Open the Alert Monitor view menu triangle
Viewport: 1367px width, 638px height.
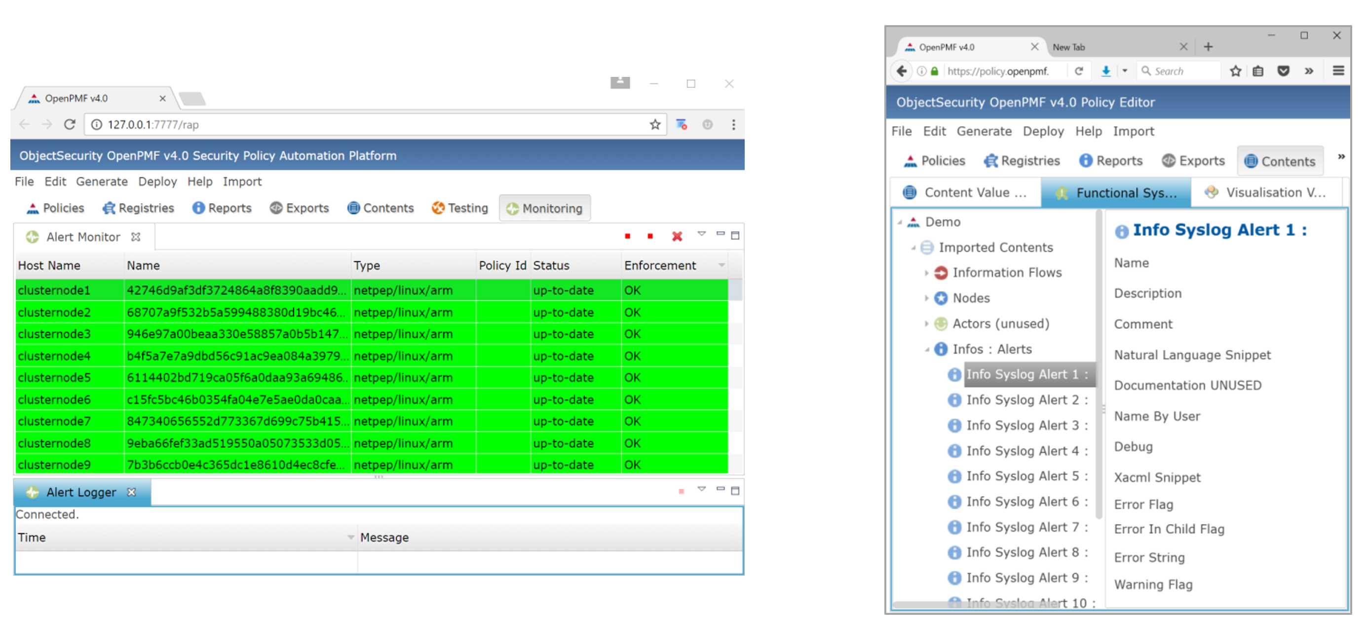(702, 234)
